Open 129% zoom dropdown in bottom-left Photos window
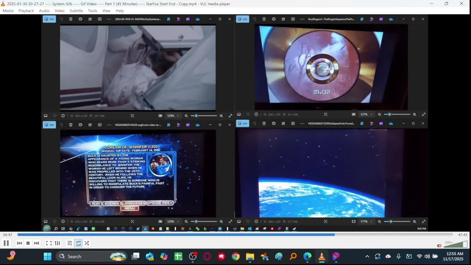The width and height of the screenshot is (471, 265). pos(173,222)
